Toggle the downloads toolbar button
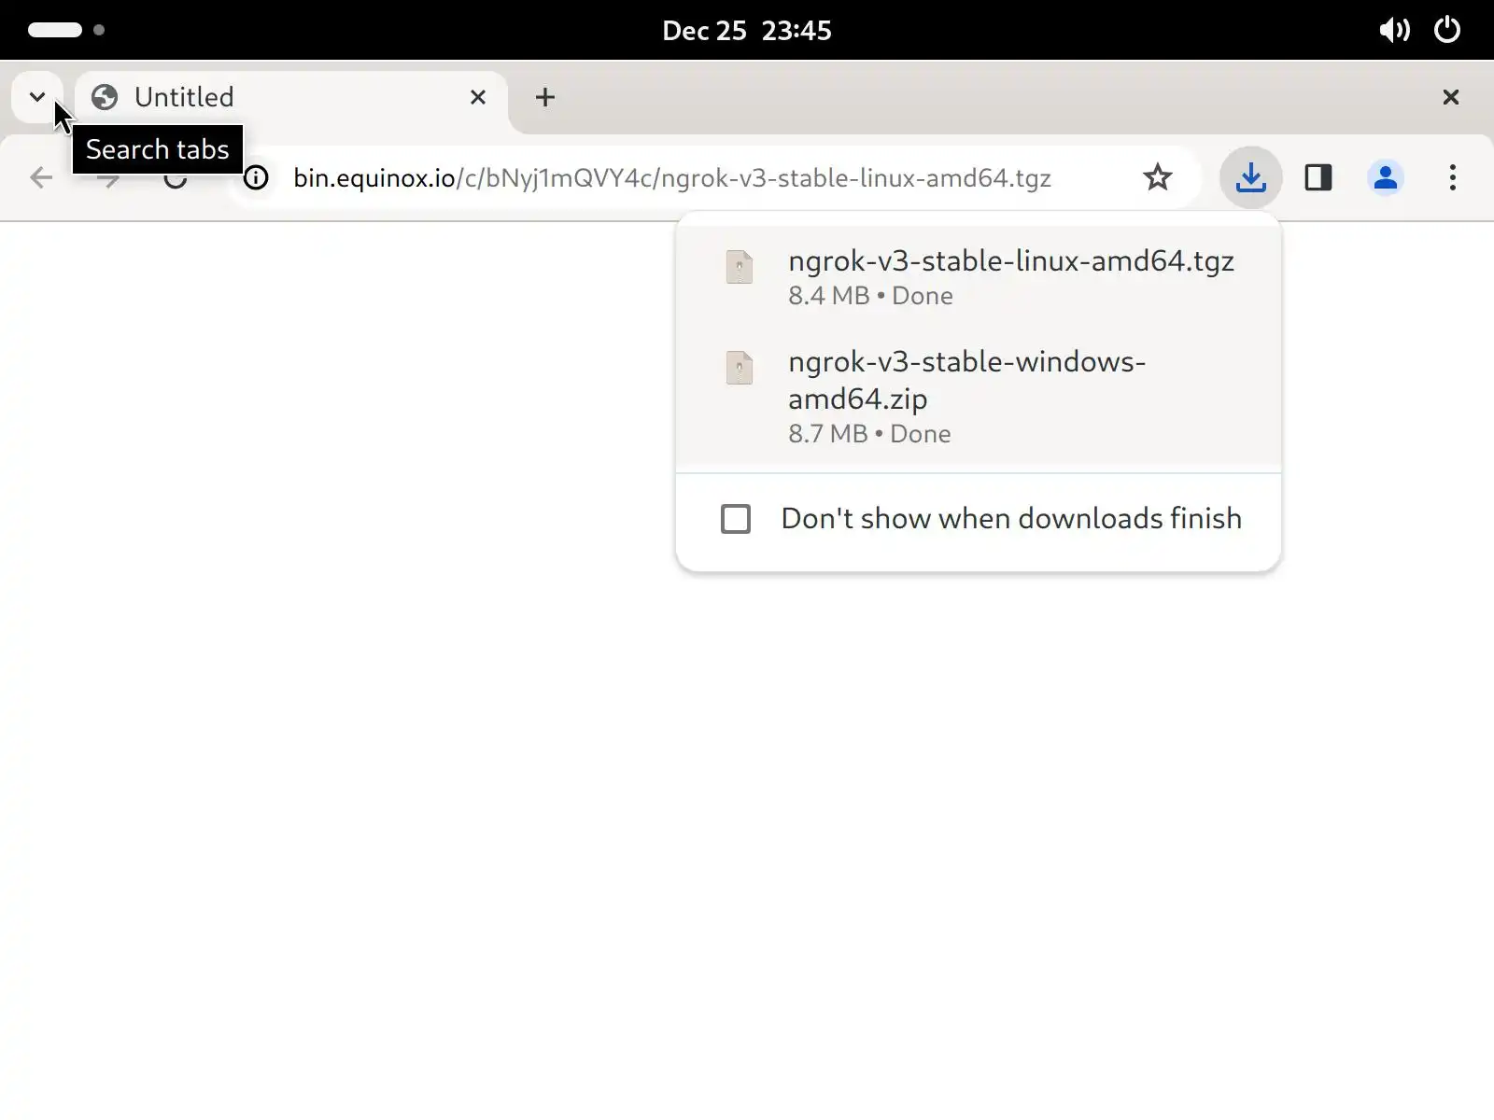1494x1120 pixels. [1250, 177]
